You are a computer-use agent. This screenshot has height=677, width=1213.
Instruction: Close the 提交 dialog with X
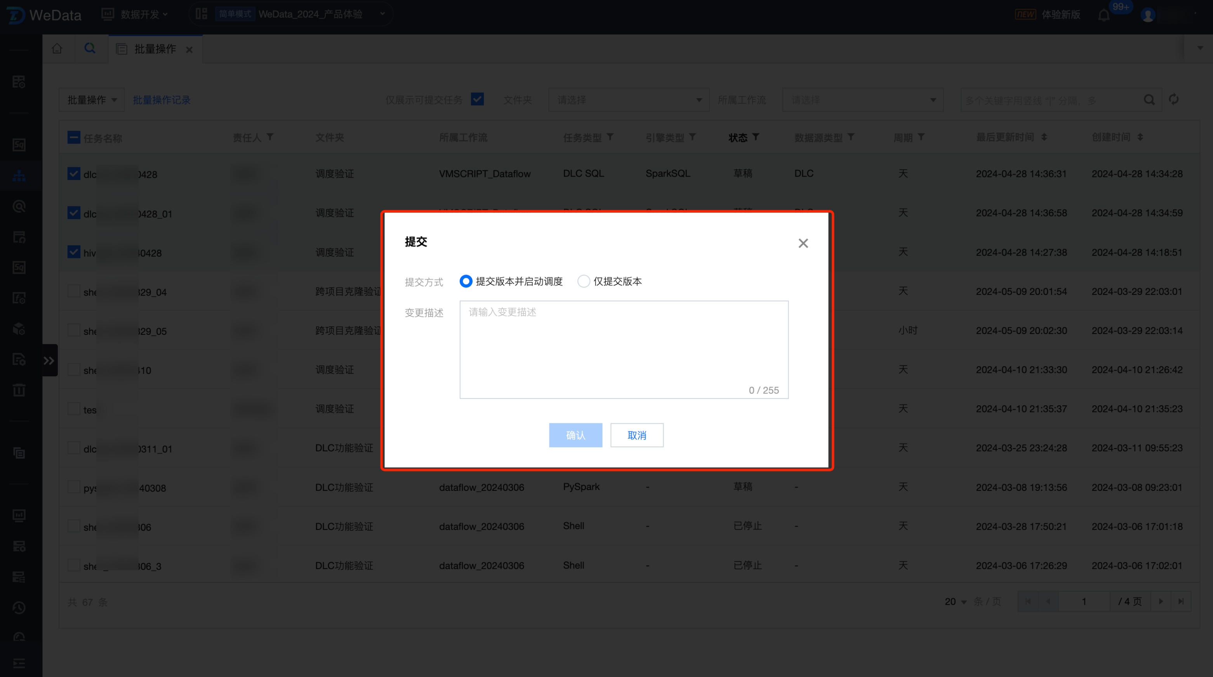[x=803, y=243]
